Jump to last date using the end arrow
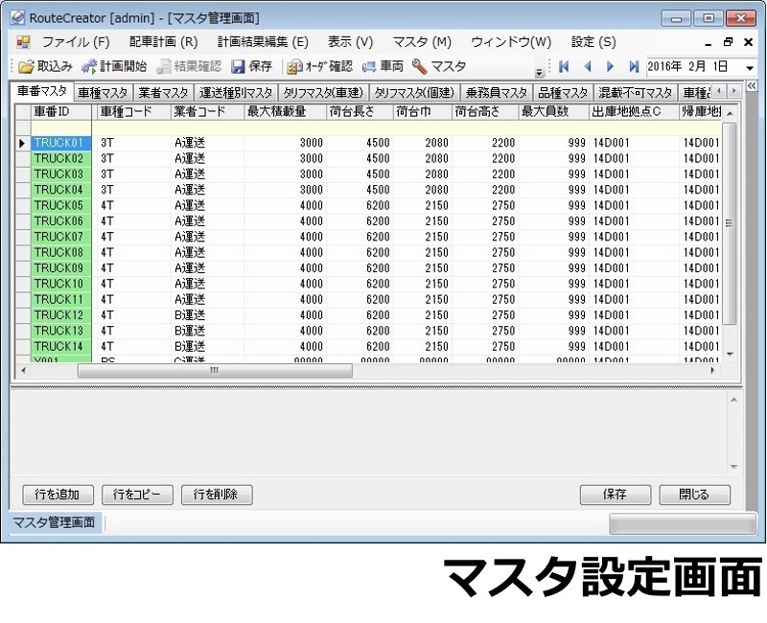The height and width of the screenshot is (623, 767). click(634, 66)
